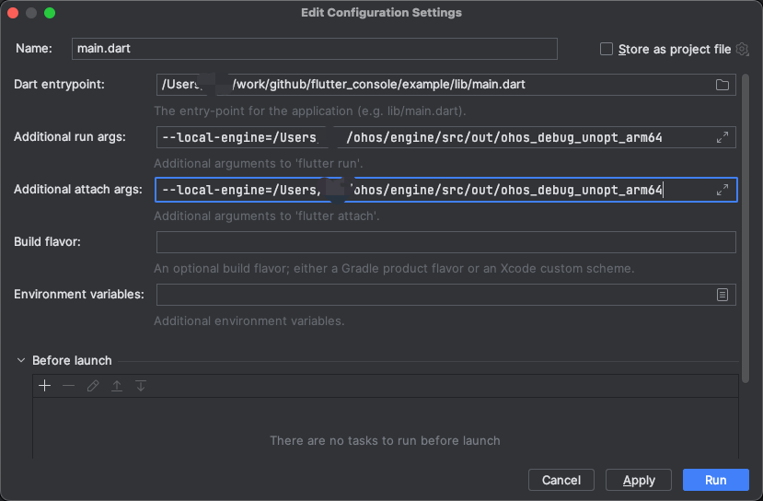The height and width of the screenshot is (501, 763).
Task: Edit the selected Before launch task
Action: coord(93,386)
